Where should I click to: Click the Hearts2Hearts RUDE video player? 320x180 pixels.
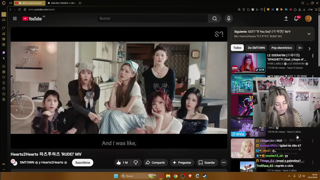click(x=119, y=87)
